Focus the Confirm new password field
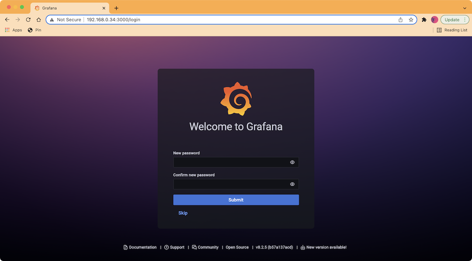Image resolution: width=472 pixels, height=261 pixels. [x=236, y=184]
